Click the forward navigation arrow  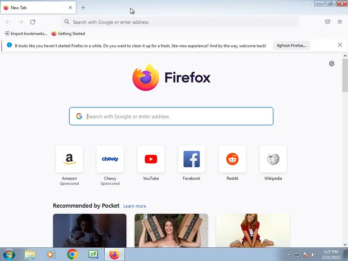click(20, 22)
